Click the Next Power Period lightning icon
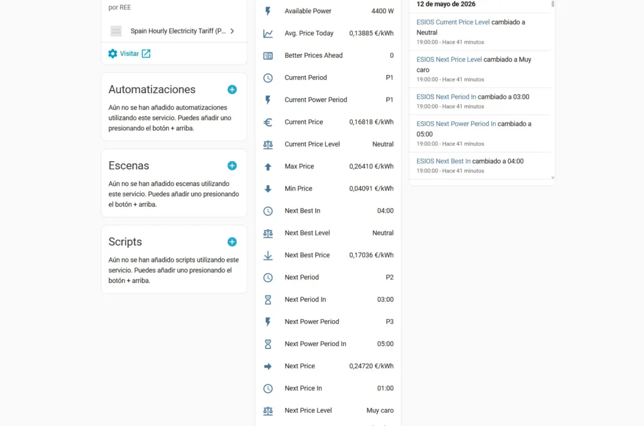The image size is (644, 426). [268, 322]
